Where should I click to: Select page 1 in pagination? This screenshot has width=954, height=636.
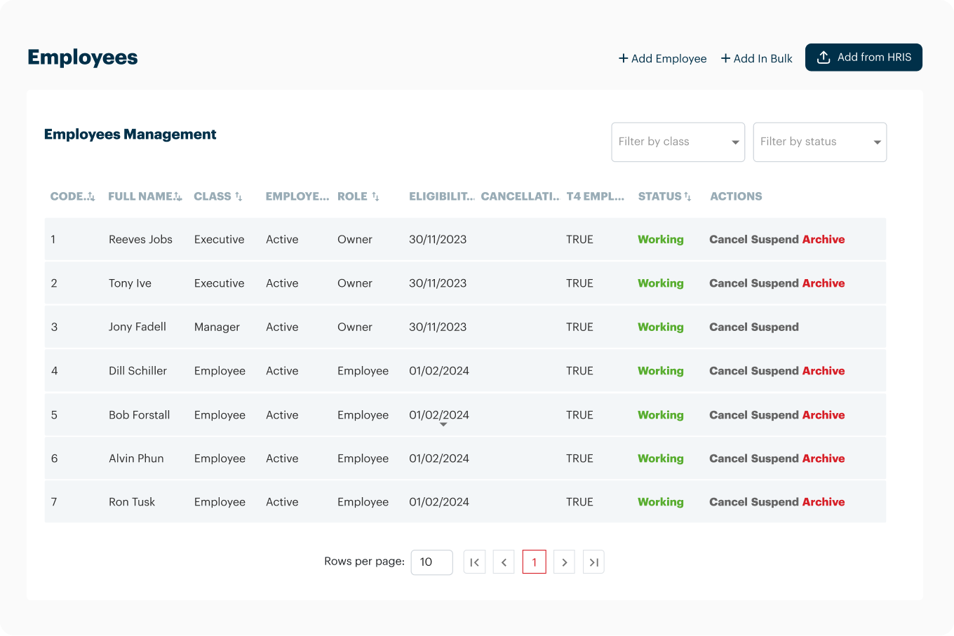click(534, 562)
